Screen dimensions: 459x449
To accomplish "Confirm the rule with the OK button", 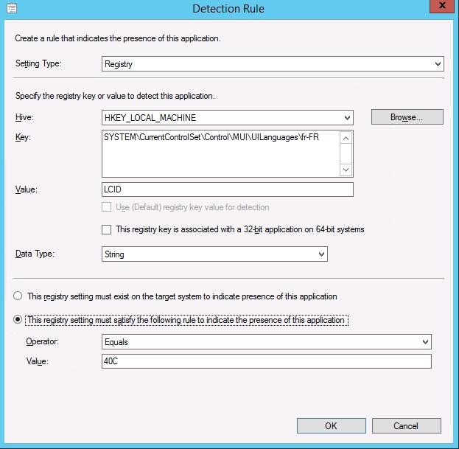I will click(331, 425).
